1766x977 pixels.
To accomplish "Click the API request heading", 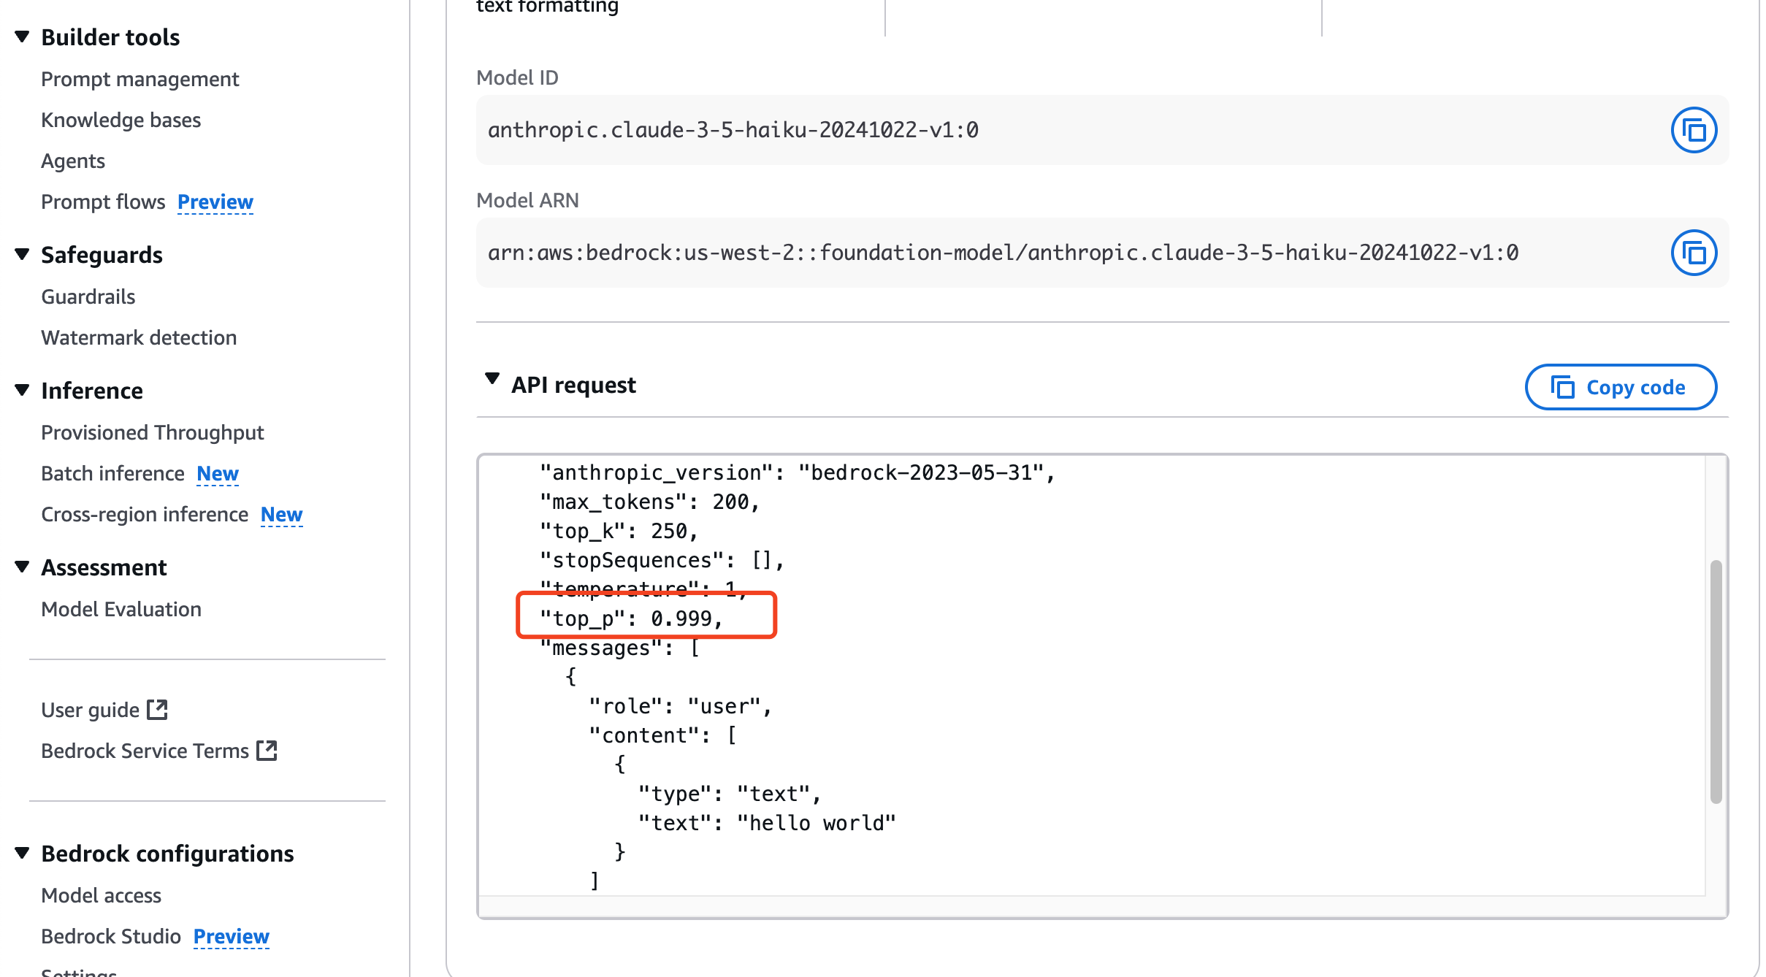I will pyautogui.click(x=573, y=384).
